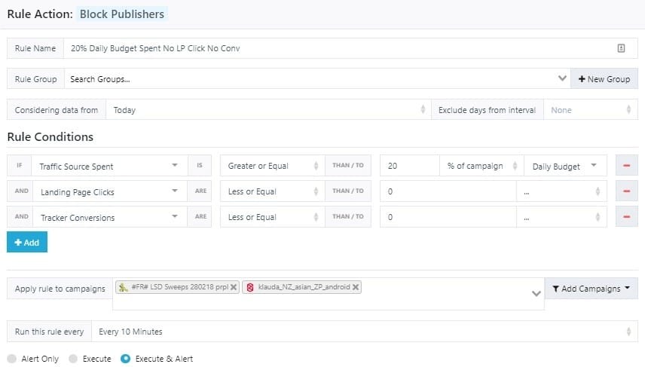Change the Tracker Conversions Less or Equal operator
This screenshot has height=367, width=645.
[272, 216]
